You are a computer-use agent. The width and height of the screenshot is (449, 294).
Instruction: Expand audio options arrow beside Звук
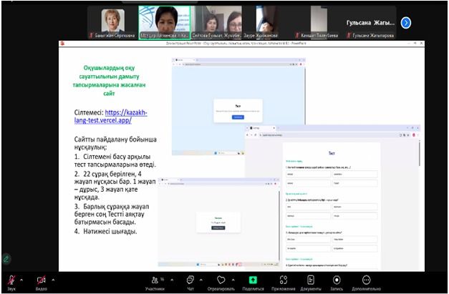[22, 279]
